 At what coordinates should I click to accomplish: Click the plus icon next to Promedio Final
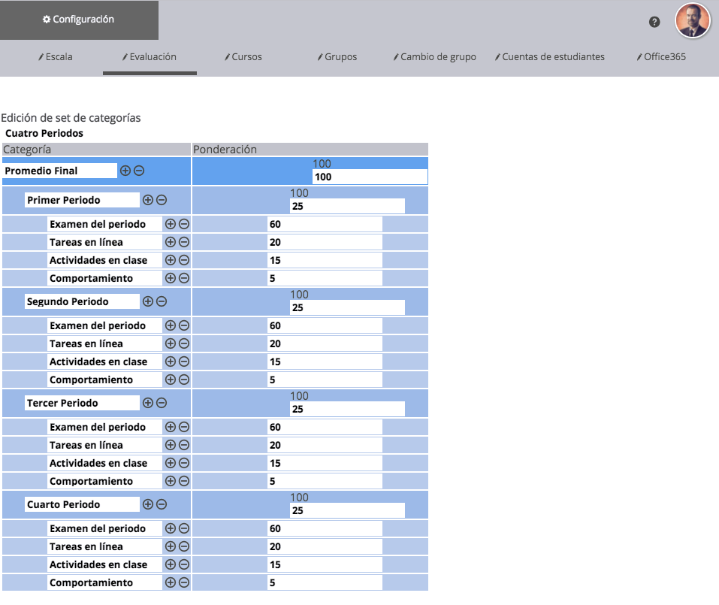tap(125, 171)
